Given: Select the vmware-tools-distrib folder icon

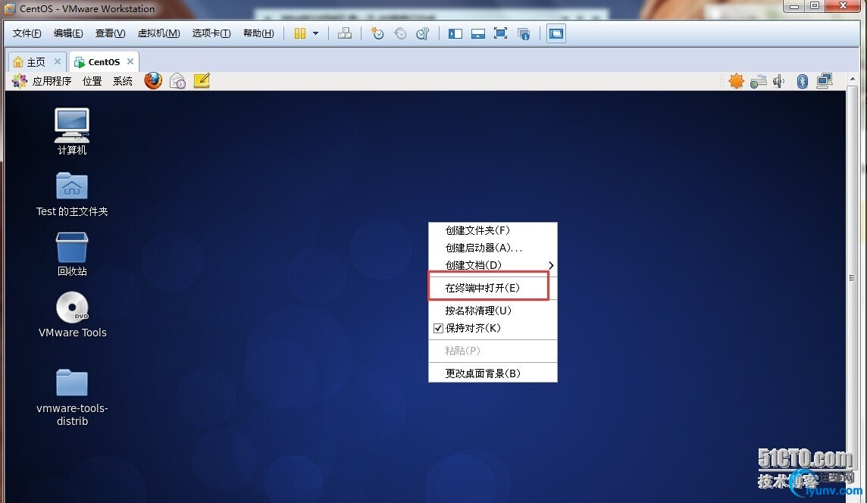Looking at the screenshot, I should click(73, 398).
